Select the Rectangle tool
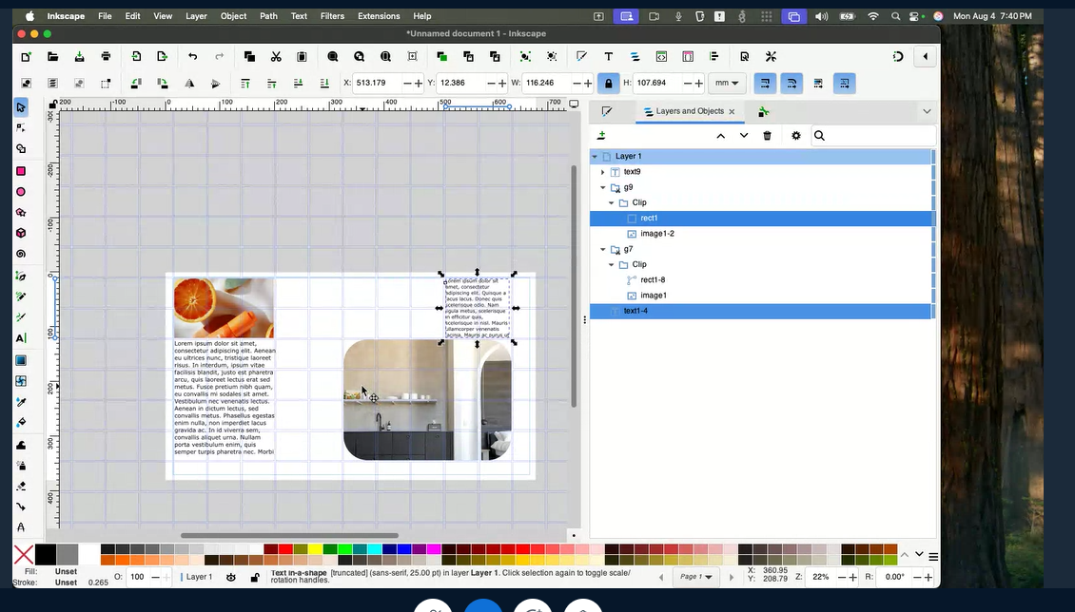The height and width of the screenshot is (612, 1075). [x=21, y=171]
